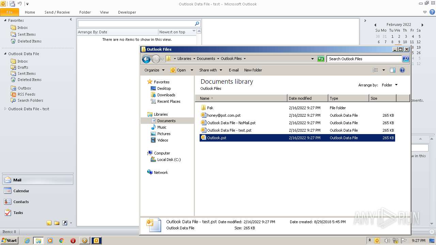This screenshot has height=245, width=436.
Task: Open the View ribbon tab
Action: click(104, 12)
